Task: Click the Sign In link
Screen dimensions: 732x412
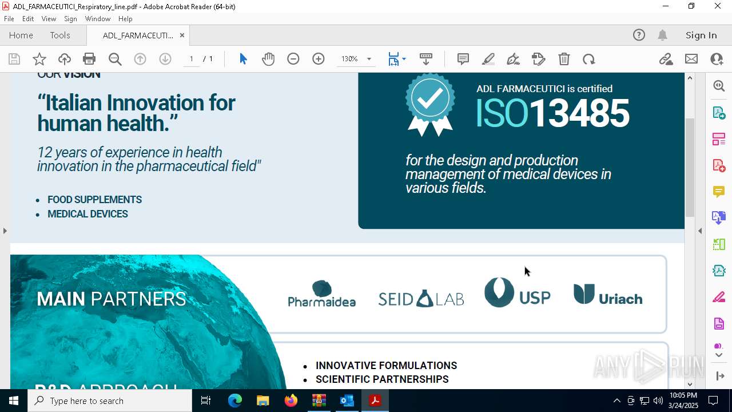Action: [x=701, y=35]
